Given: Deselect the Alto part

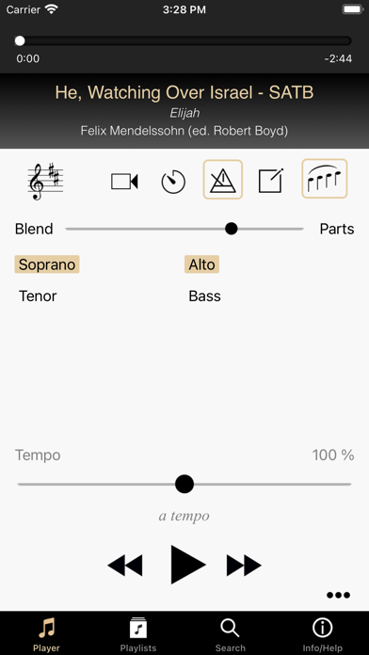Looking at the screenshot, I should (x=201, y=264).
